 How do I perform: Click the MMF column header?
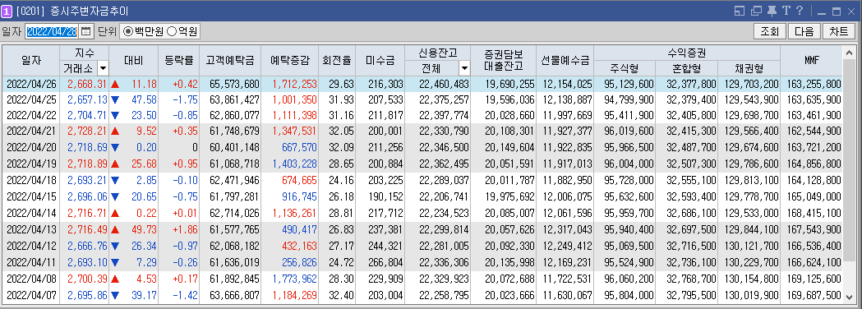[811, 61]
